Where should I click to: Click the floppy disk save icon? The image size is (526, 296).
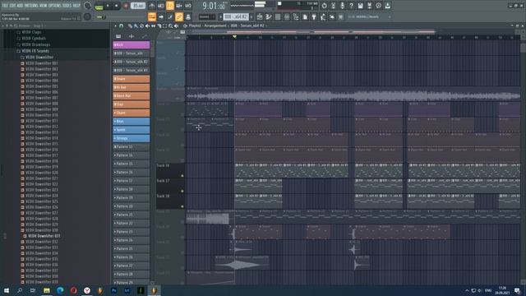click(360, 6)
